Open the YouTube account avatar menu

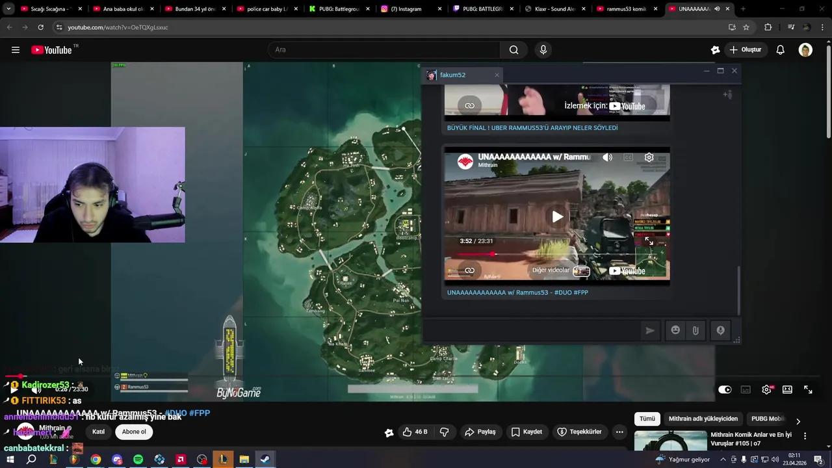(805, 49)
